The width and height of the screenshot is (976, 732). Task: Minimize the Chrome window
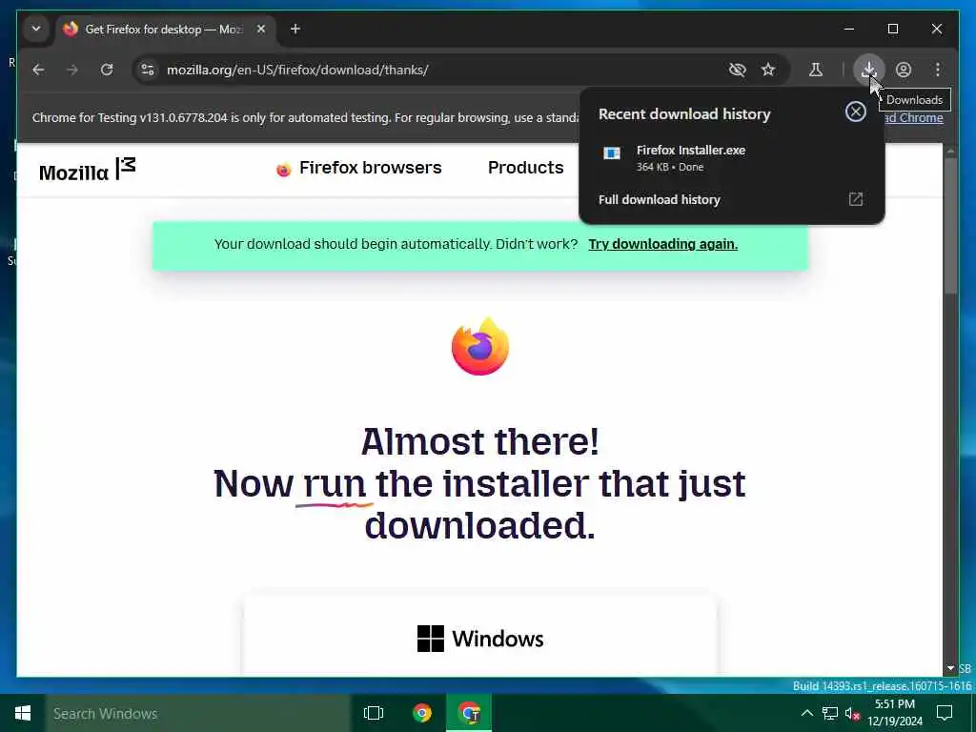click(x=849, y=29)
